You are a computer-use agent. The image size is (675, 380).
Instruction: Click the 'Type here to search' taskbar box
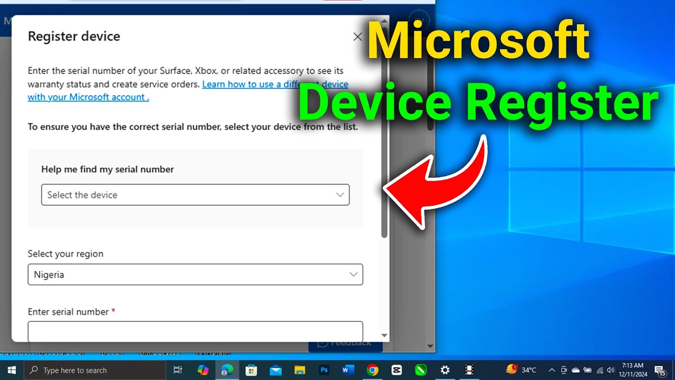pos(95,370)
